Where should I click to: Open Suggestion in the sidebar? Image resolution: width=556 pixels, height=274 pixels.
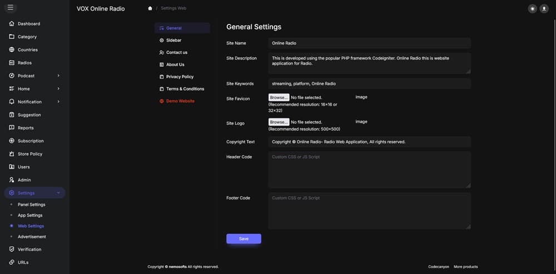29,115
